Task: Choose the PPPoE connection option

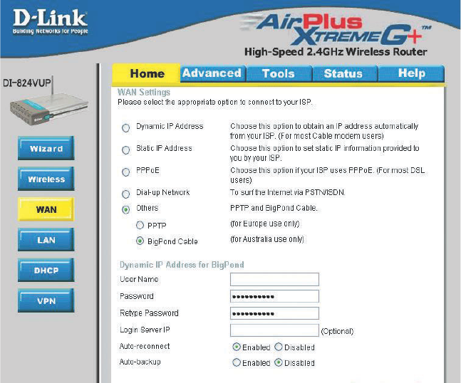Action: coord(126,172)
